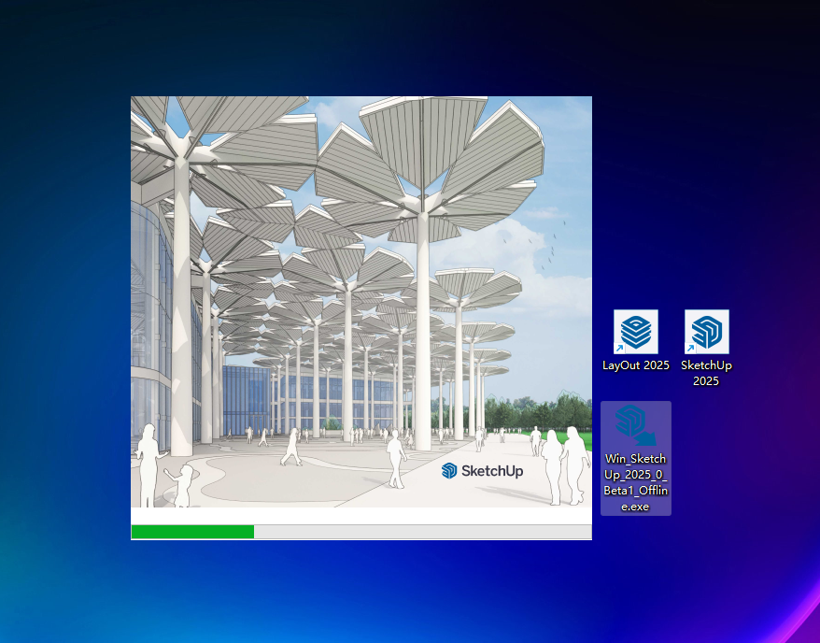Select the LayOut 2025 desktop icon
Screen dimensions: 820x643
[x=635, y=332]
